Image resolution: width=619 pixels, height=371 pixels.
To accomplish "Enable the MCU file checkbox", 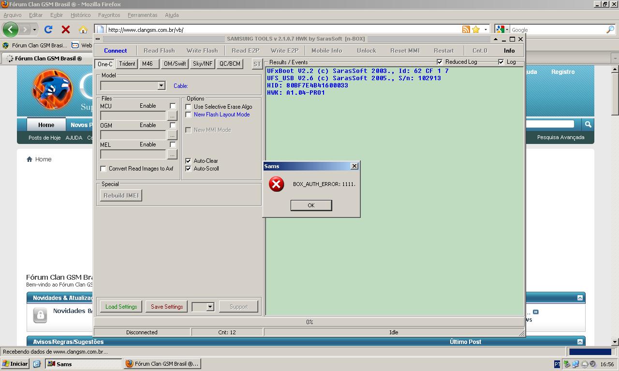I will [173, 106].
